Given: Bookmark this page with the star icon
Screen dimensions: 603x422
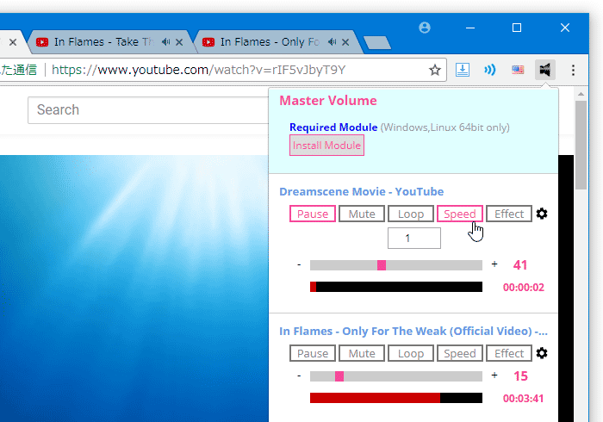Looking at the screenshot, I should point(434,70).
